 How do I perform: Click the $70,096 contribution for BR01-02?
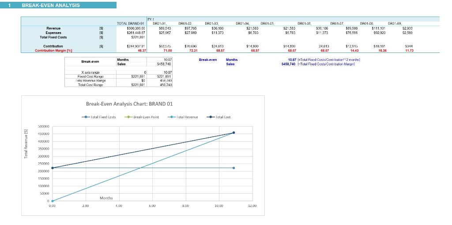click(191, 46)
